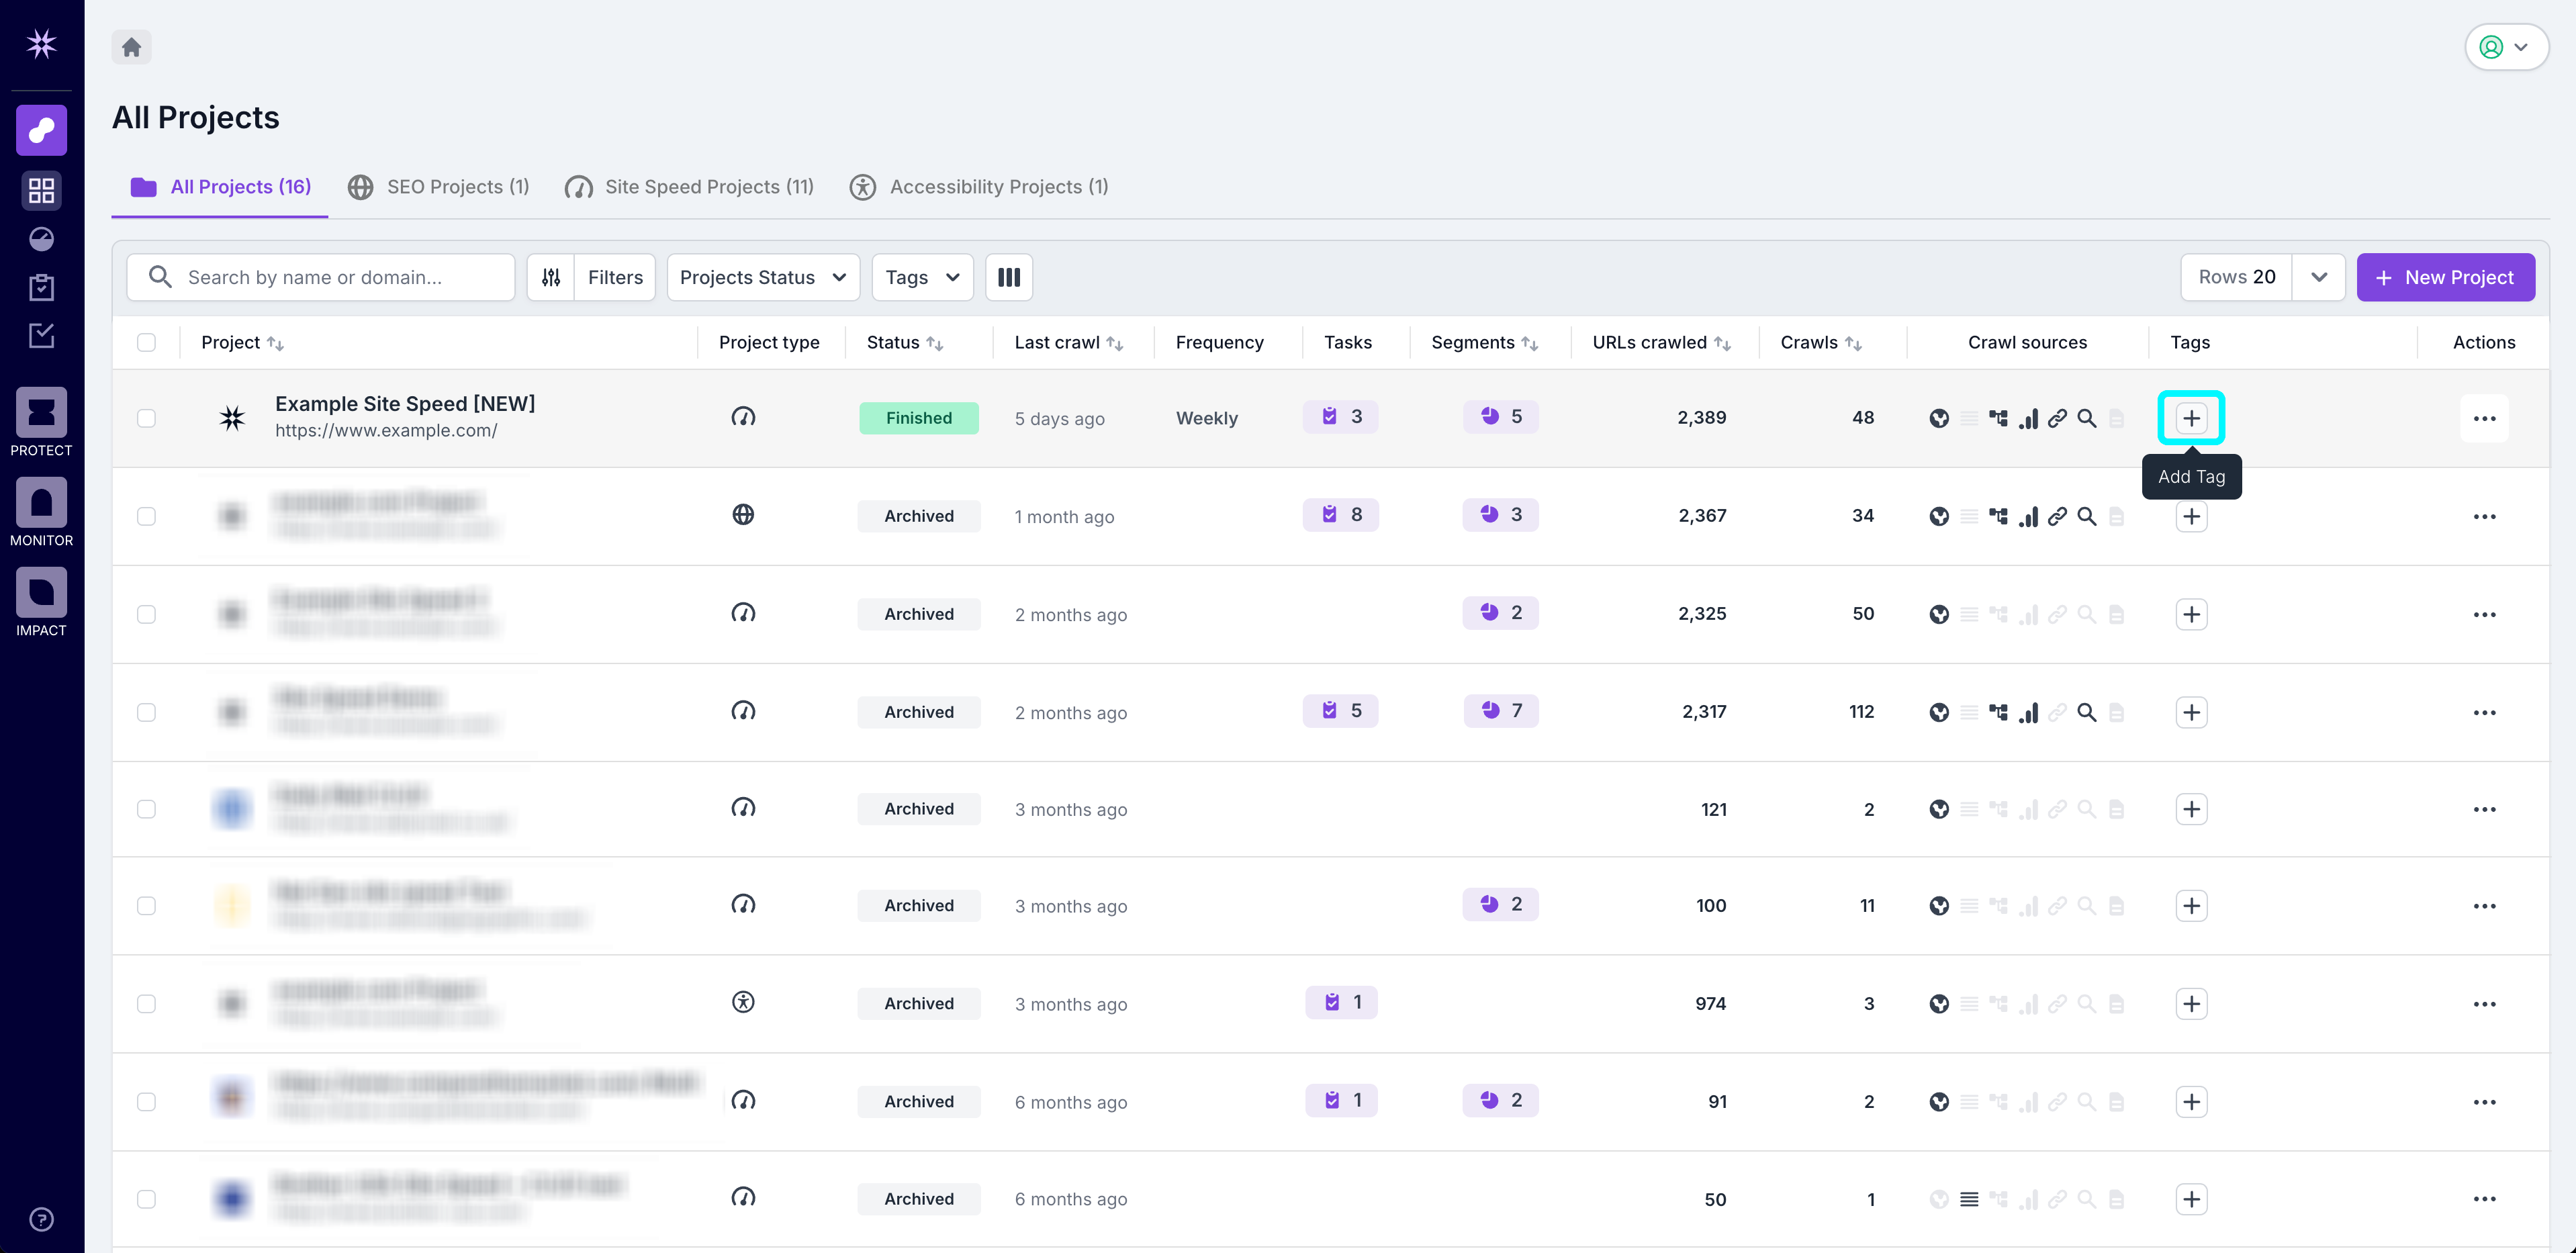Open the user account dropdown
This screenshot has width=2576, height=1253.
click(x=2506, y=47)
